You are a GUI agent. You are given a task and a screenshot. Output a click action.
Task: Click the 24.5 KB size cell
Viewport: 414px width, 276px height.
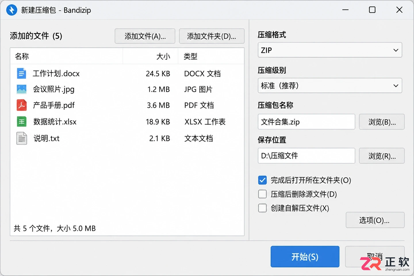point(158,74)
